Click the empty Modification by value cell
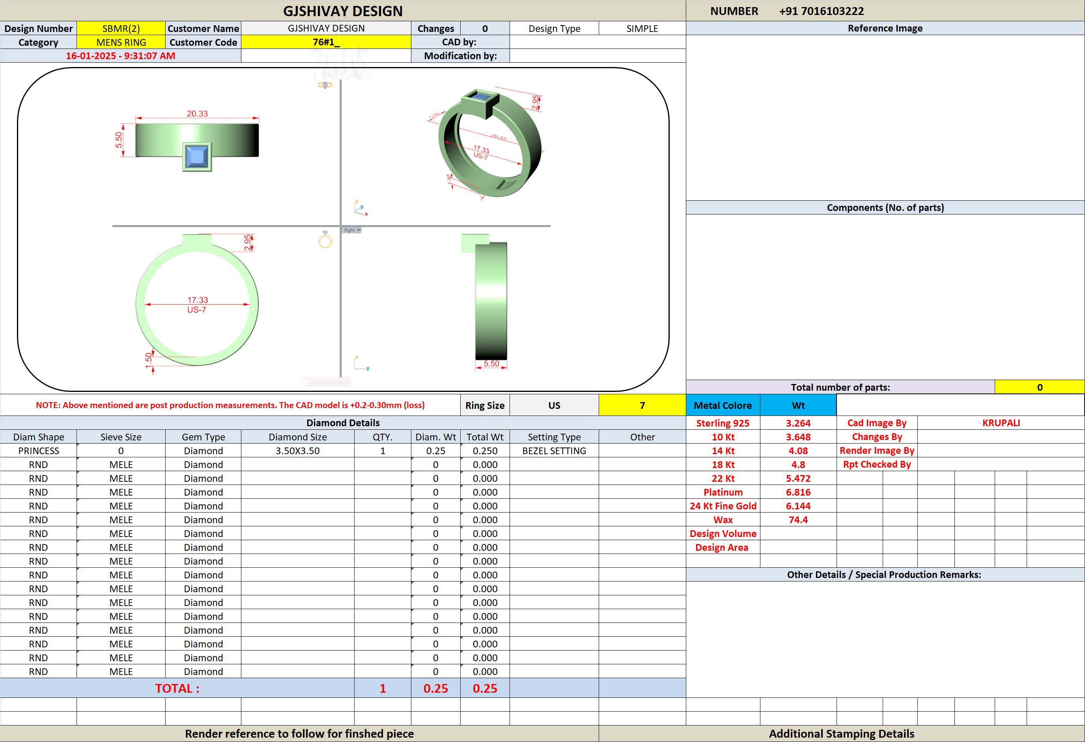 598,56
